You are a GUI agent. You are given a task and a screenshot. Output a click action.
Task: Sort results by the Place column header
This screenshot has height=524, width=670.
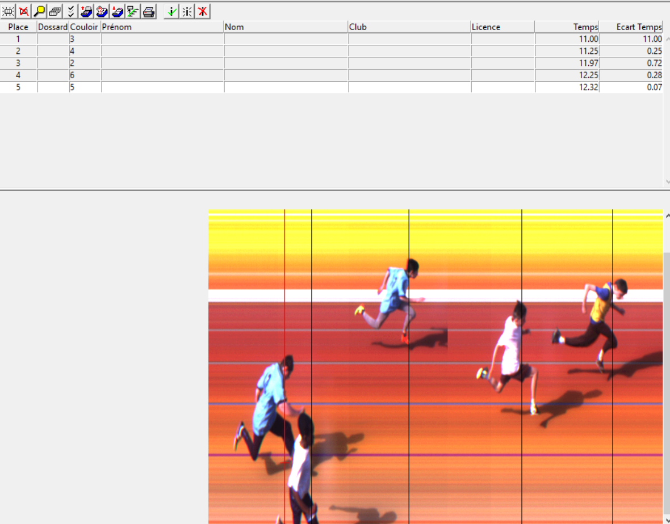pos(18,27)
